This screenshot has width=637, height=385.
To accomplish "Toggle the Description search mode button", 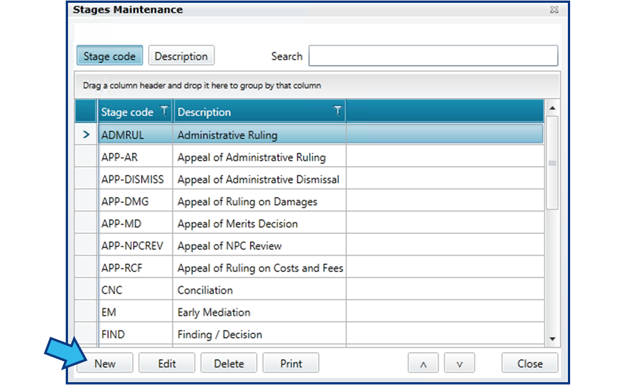I will click(181, 56).
